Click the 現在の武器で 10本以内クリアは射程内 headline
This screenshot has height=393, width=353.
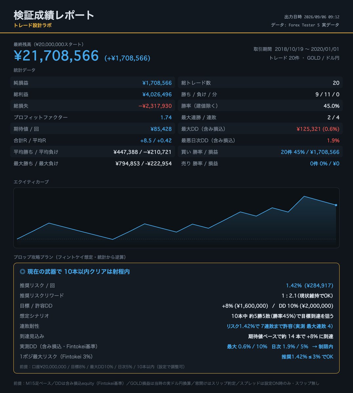point(75,271)
